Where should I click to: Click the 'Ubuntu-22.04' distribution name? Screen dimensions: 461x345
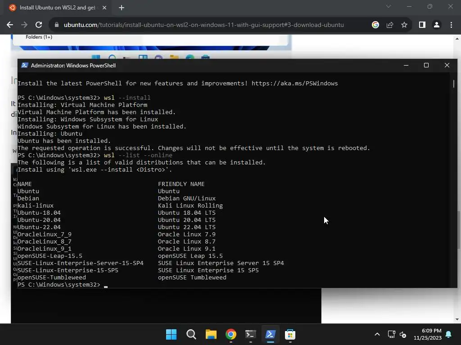[x=39, y=227]
